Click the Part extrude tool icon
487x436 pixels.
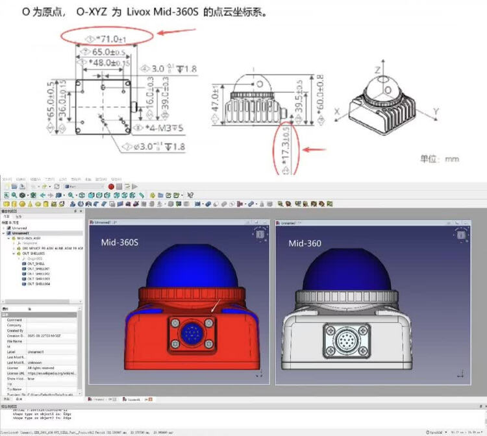73,204
